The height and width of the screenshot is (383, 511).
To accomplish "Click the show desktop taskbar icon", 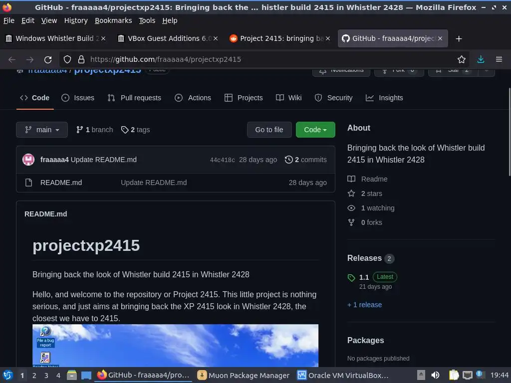I will (86, 375).
